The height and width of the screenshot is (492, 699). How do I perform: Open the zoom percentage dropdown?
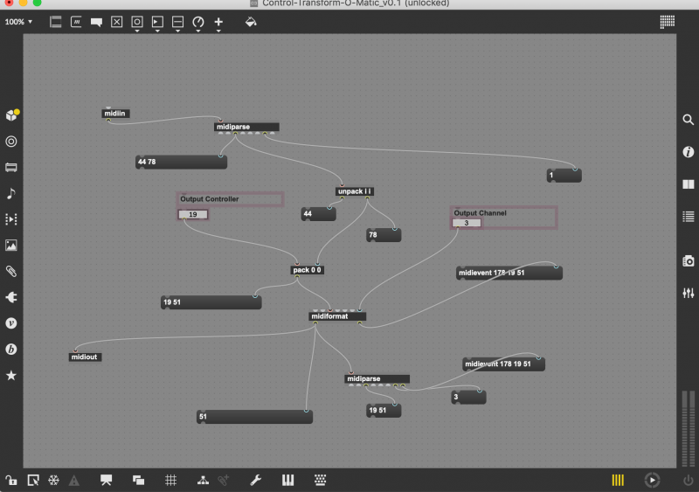point(18,22)
